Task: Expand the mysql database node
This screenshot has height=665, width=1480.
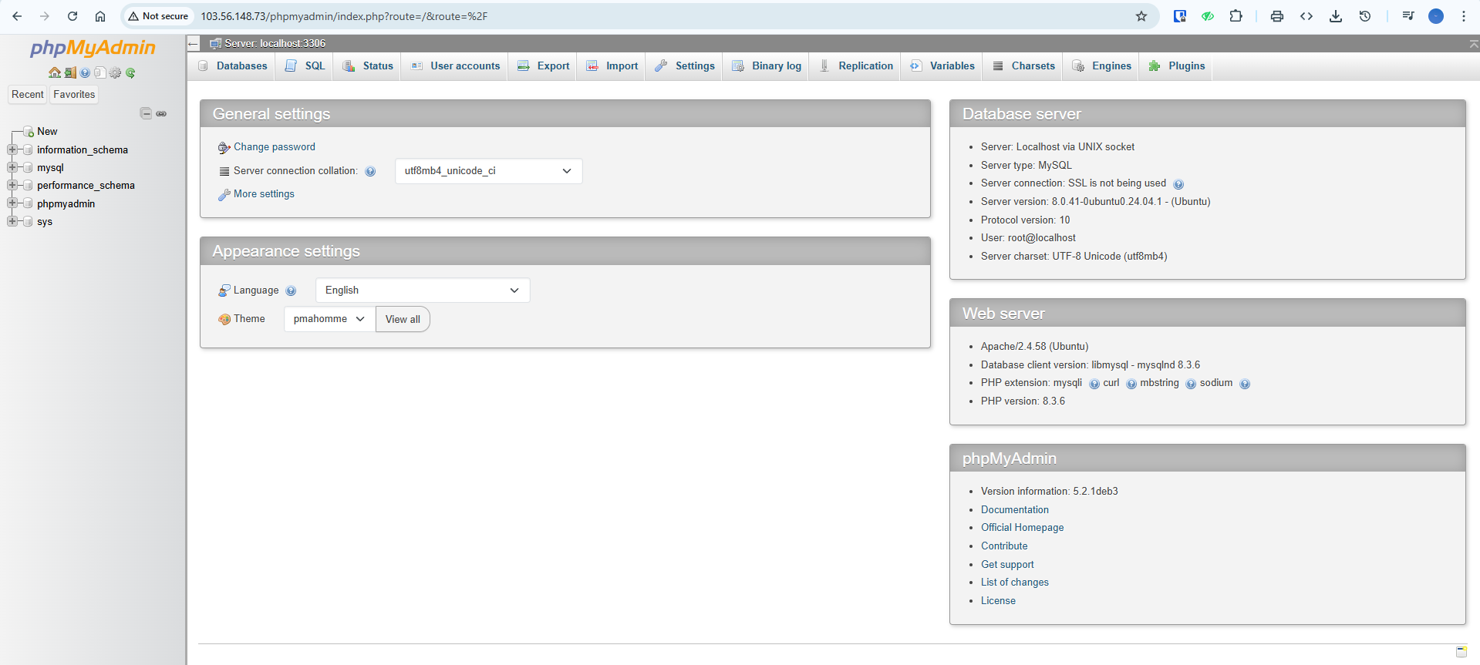Action: (x=12, y=167)
